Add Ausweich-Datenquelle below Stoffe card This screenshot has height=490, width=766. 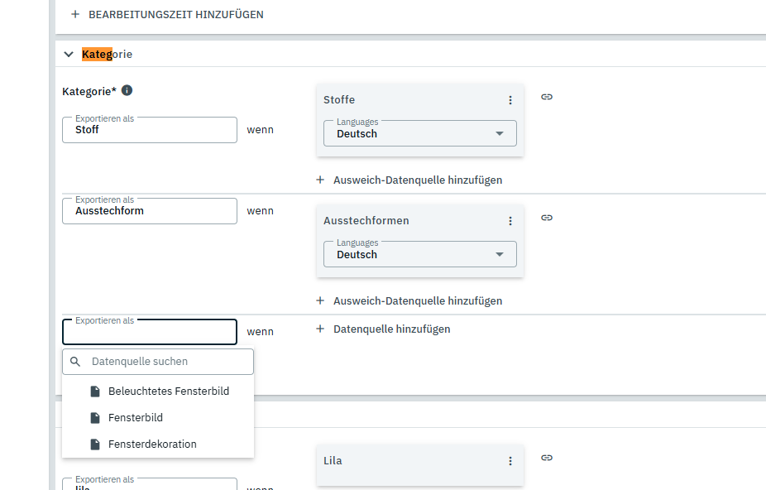coord(409,180)
